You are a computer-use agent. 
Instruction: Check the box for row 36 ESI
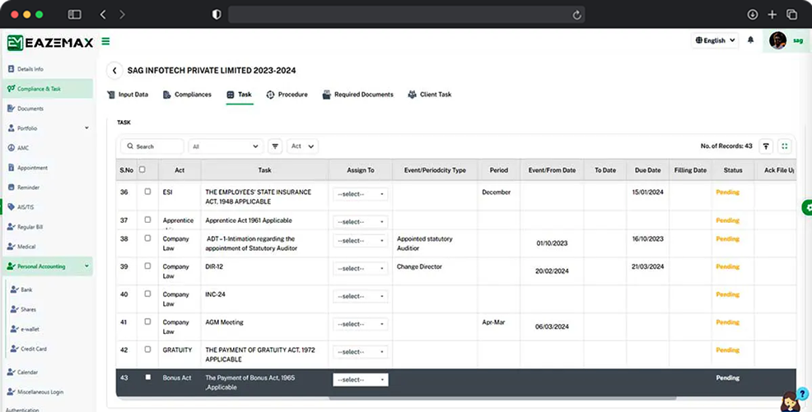click(147, 192)
